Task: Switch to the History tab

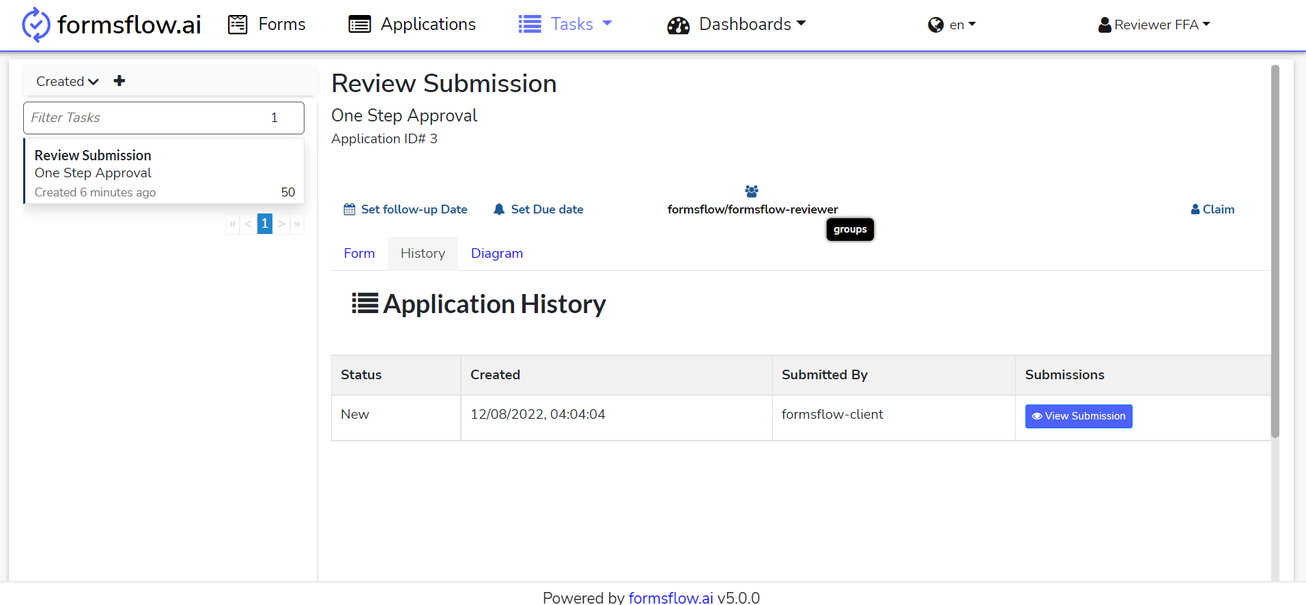Action: pos(423,254)
